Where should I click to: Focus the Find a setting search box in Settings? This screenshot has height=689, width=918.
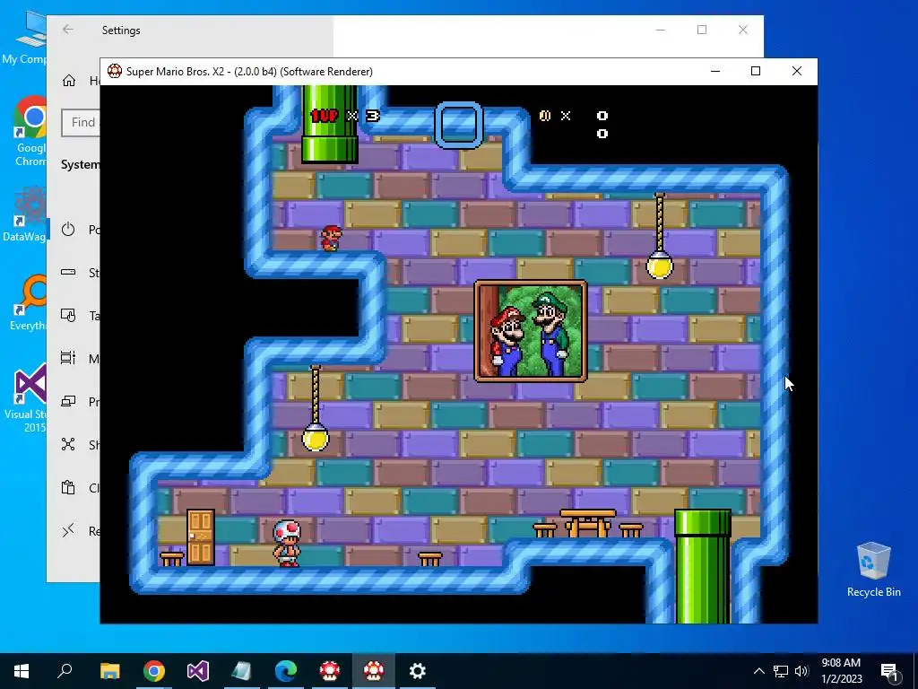[81, 122]
